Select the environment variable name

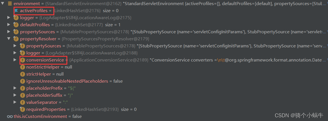[x=27, y=4]
